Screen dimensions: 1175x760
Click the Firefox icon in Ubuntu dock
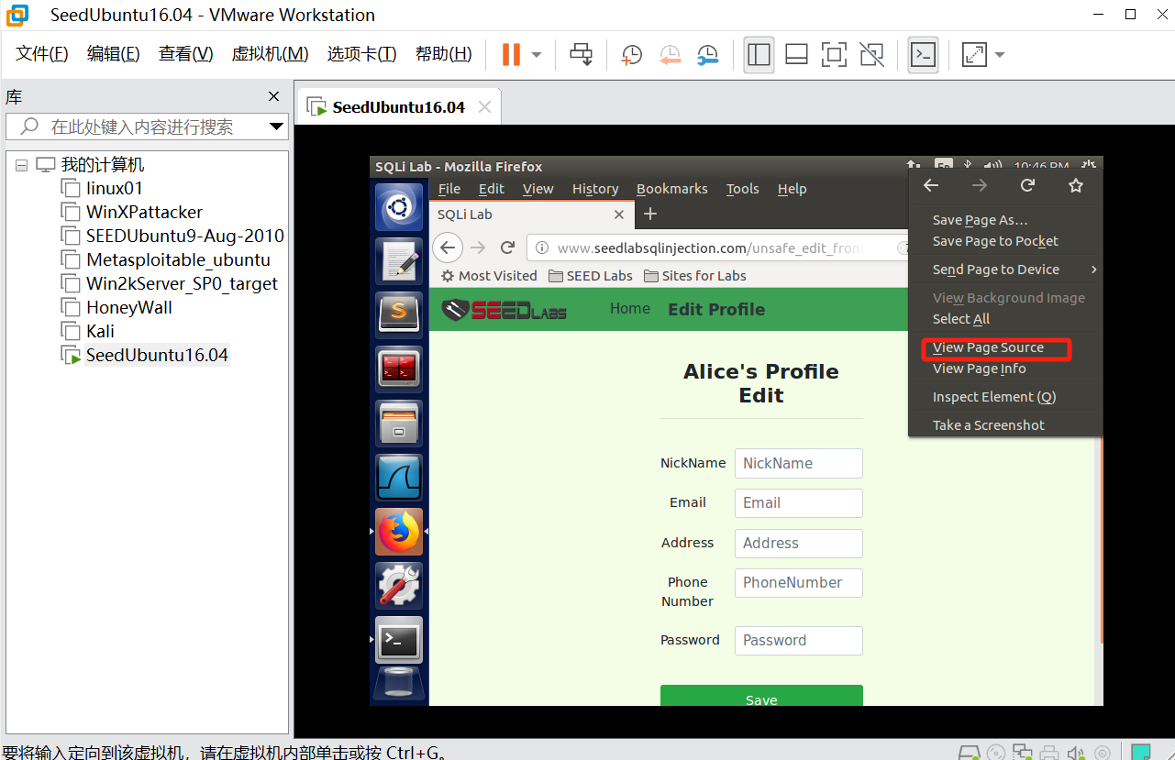click(x=398, y=532)
